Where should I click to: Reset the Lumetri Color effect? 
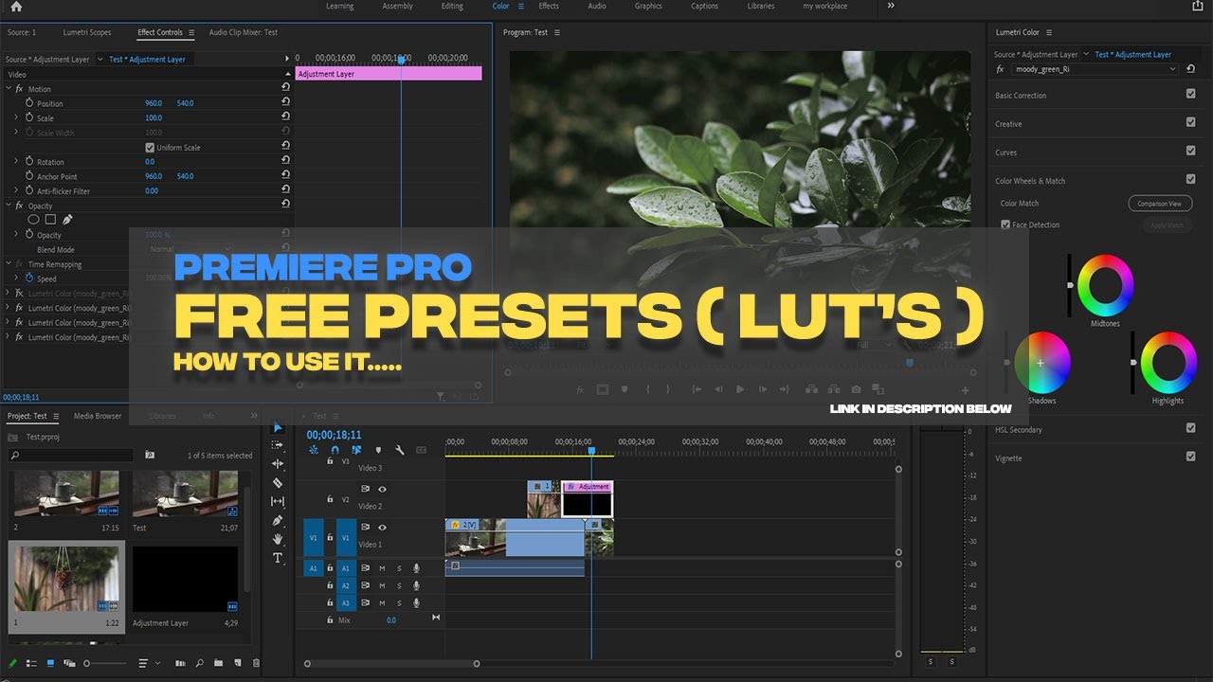click(1190, 69)
